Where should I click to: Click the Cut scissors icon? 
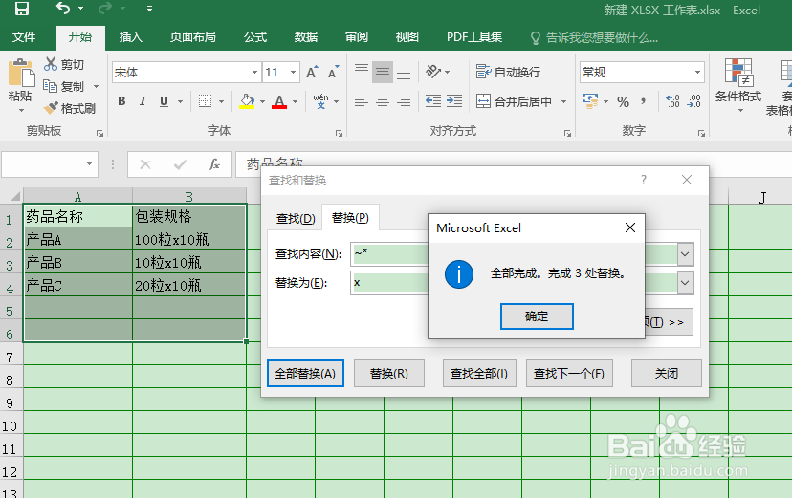[51, 64]
